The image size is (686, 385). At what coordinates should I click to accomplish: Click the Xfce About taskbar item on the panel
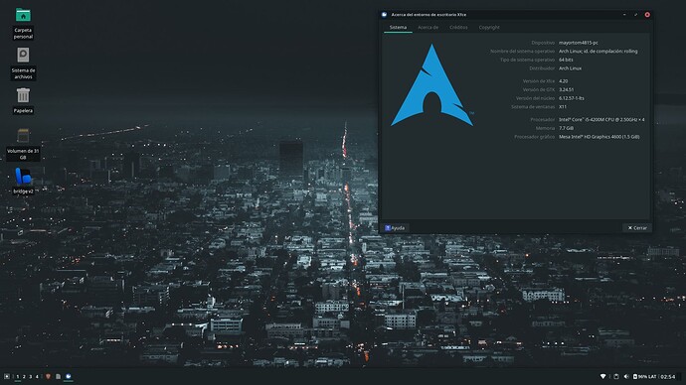69,376
